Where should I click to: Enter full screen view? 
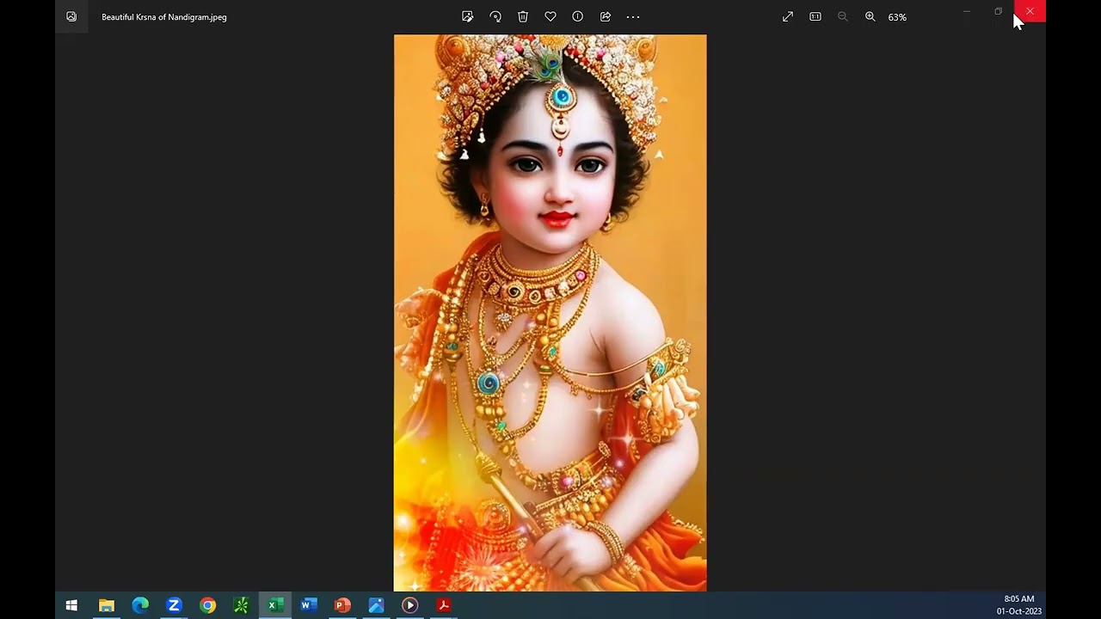(788, 16)
